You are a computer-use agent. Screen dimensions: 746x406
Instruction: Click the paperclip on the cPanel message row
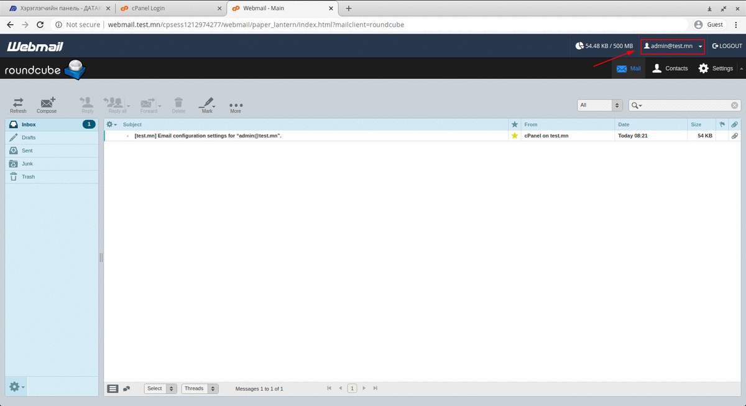[734, 136]
